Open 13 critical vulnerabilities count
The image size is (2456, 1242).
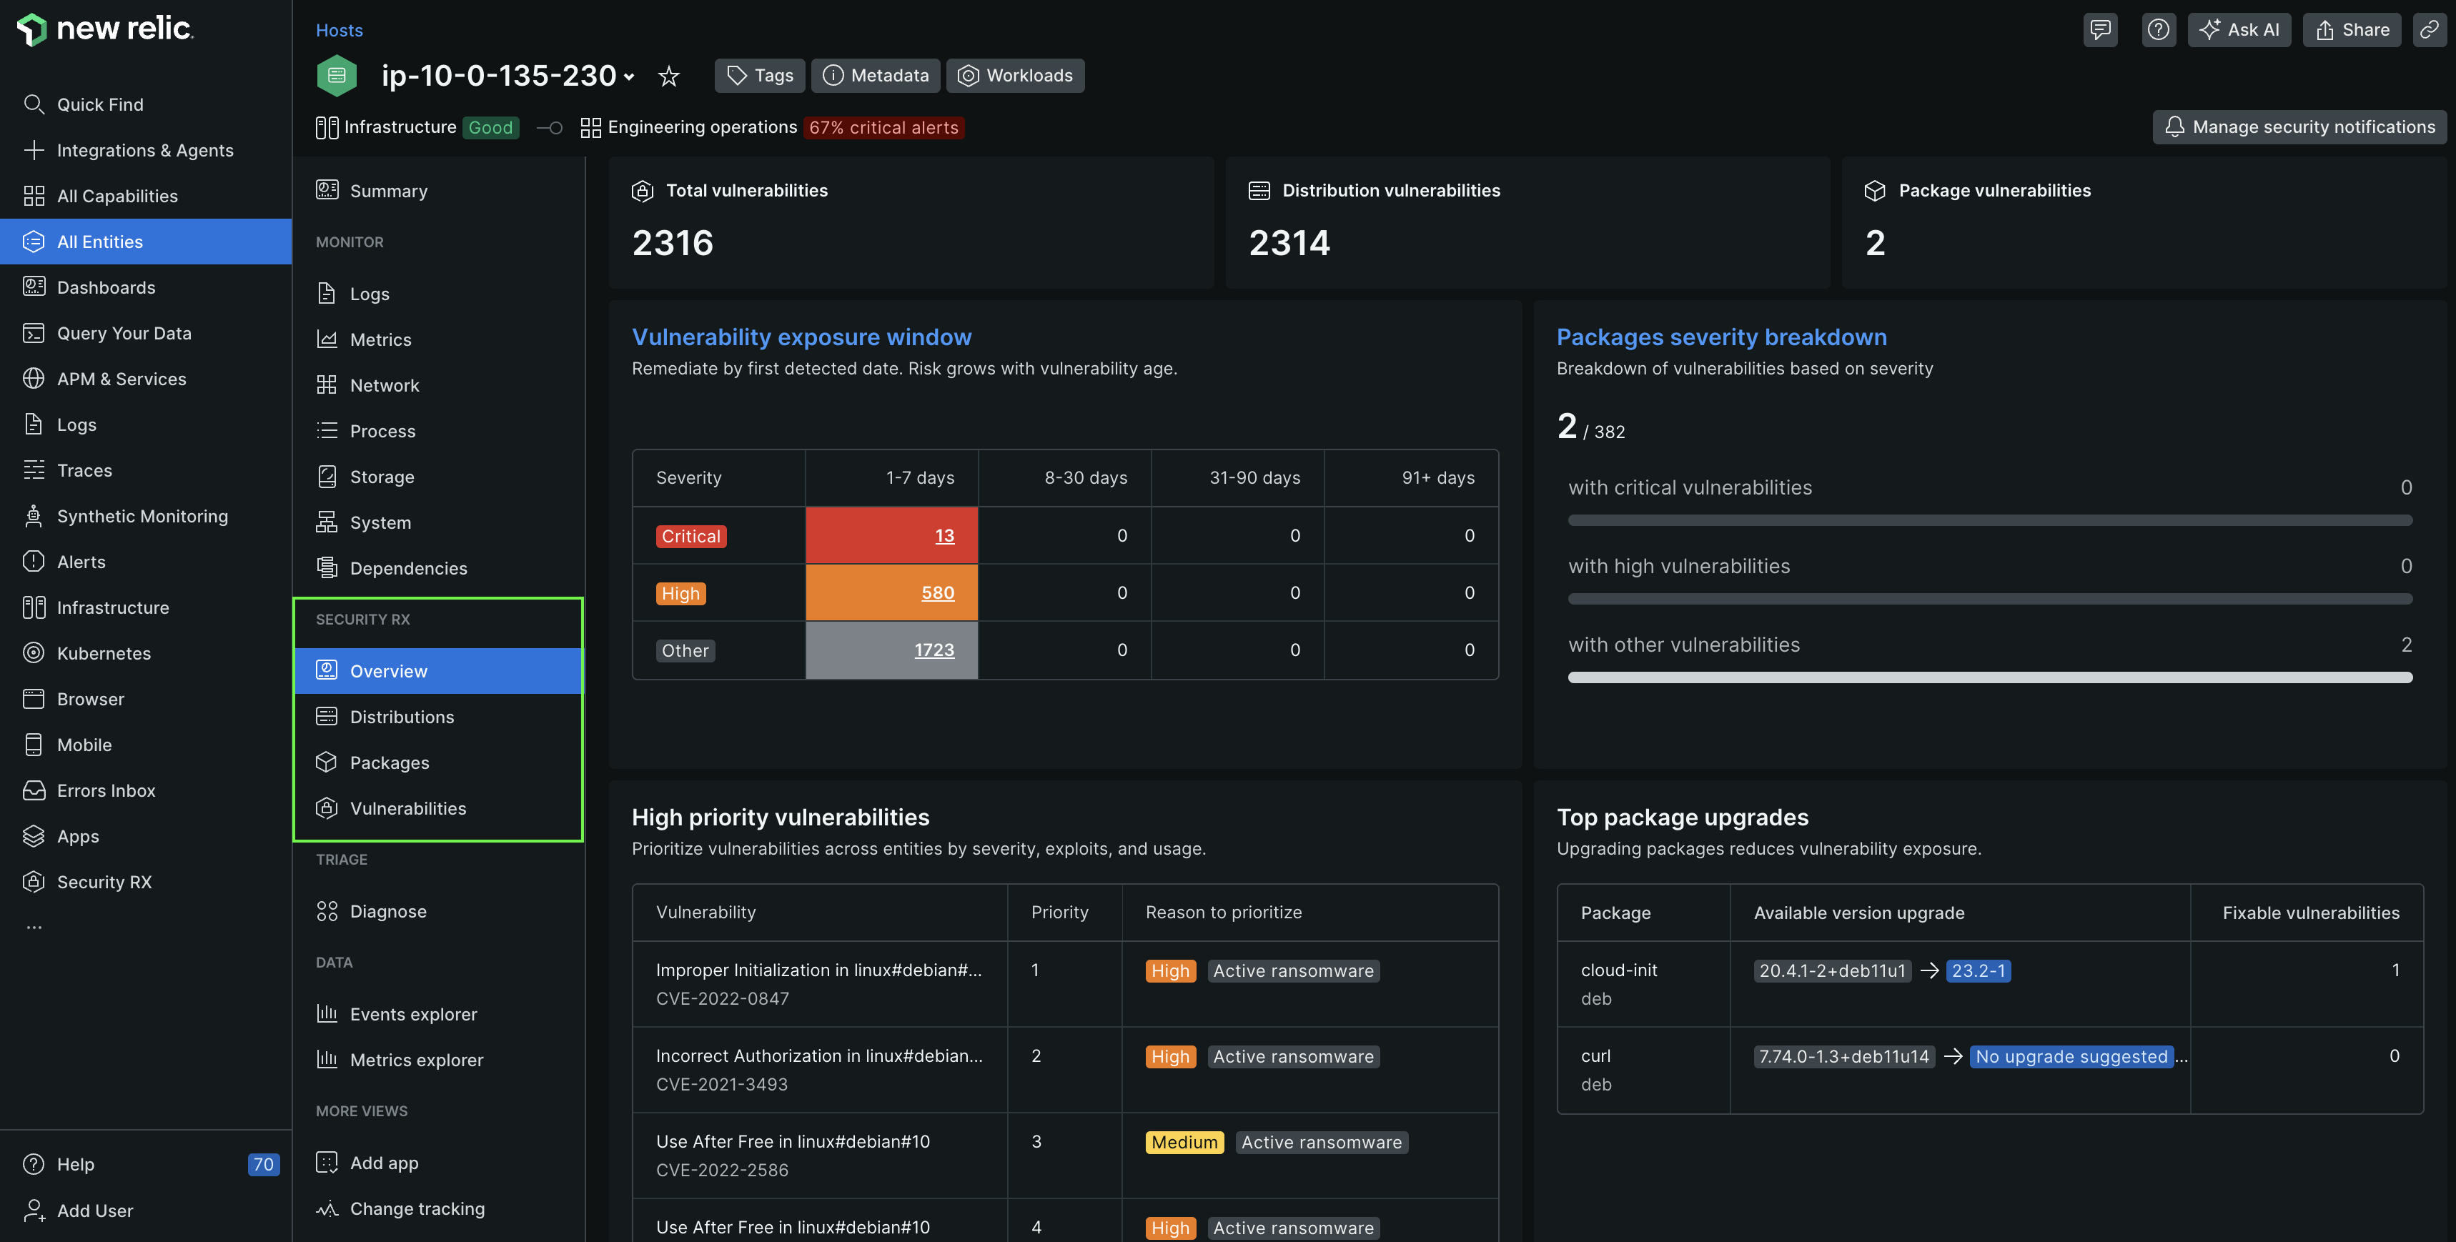click(944, 536)
